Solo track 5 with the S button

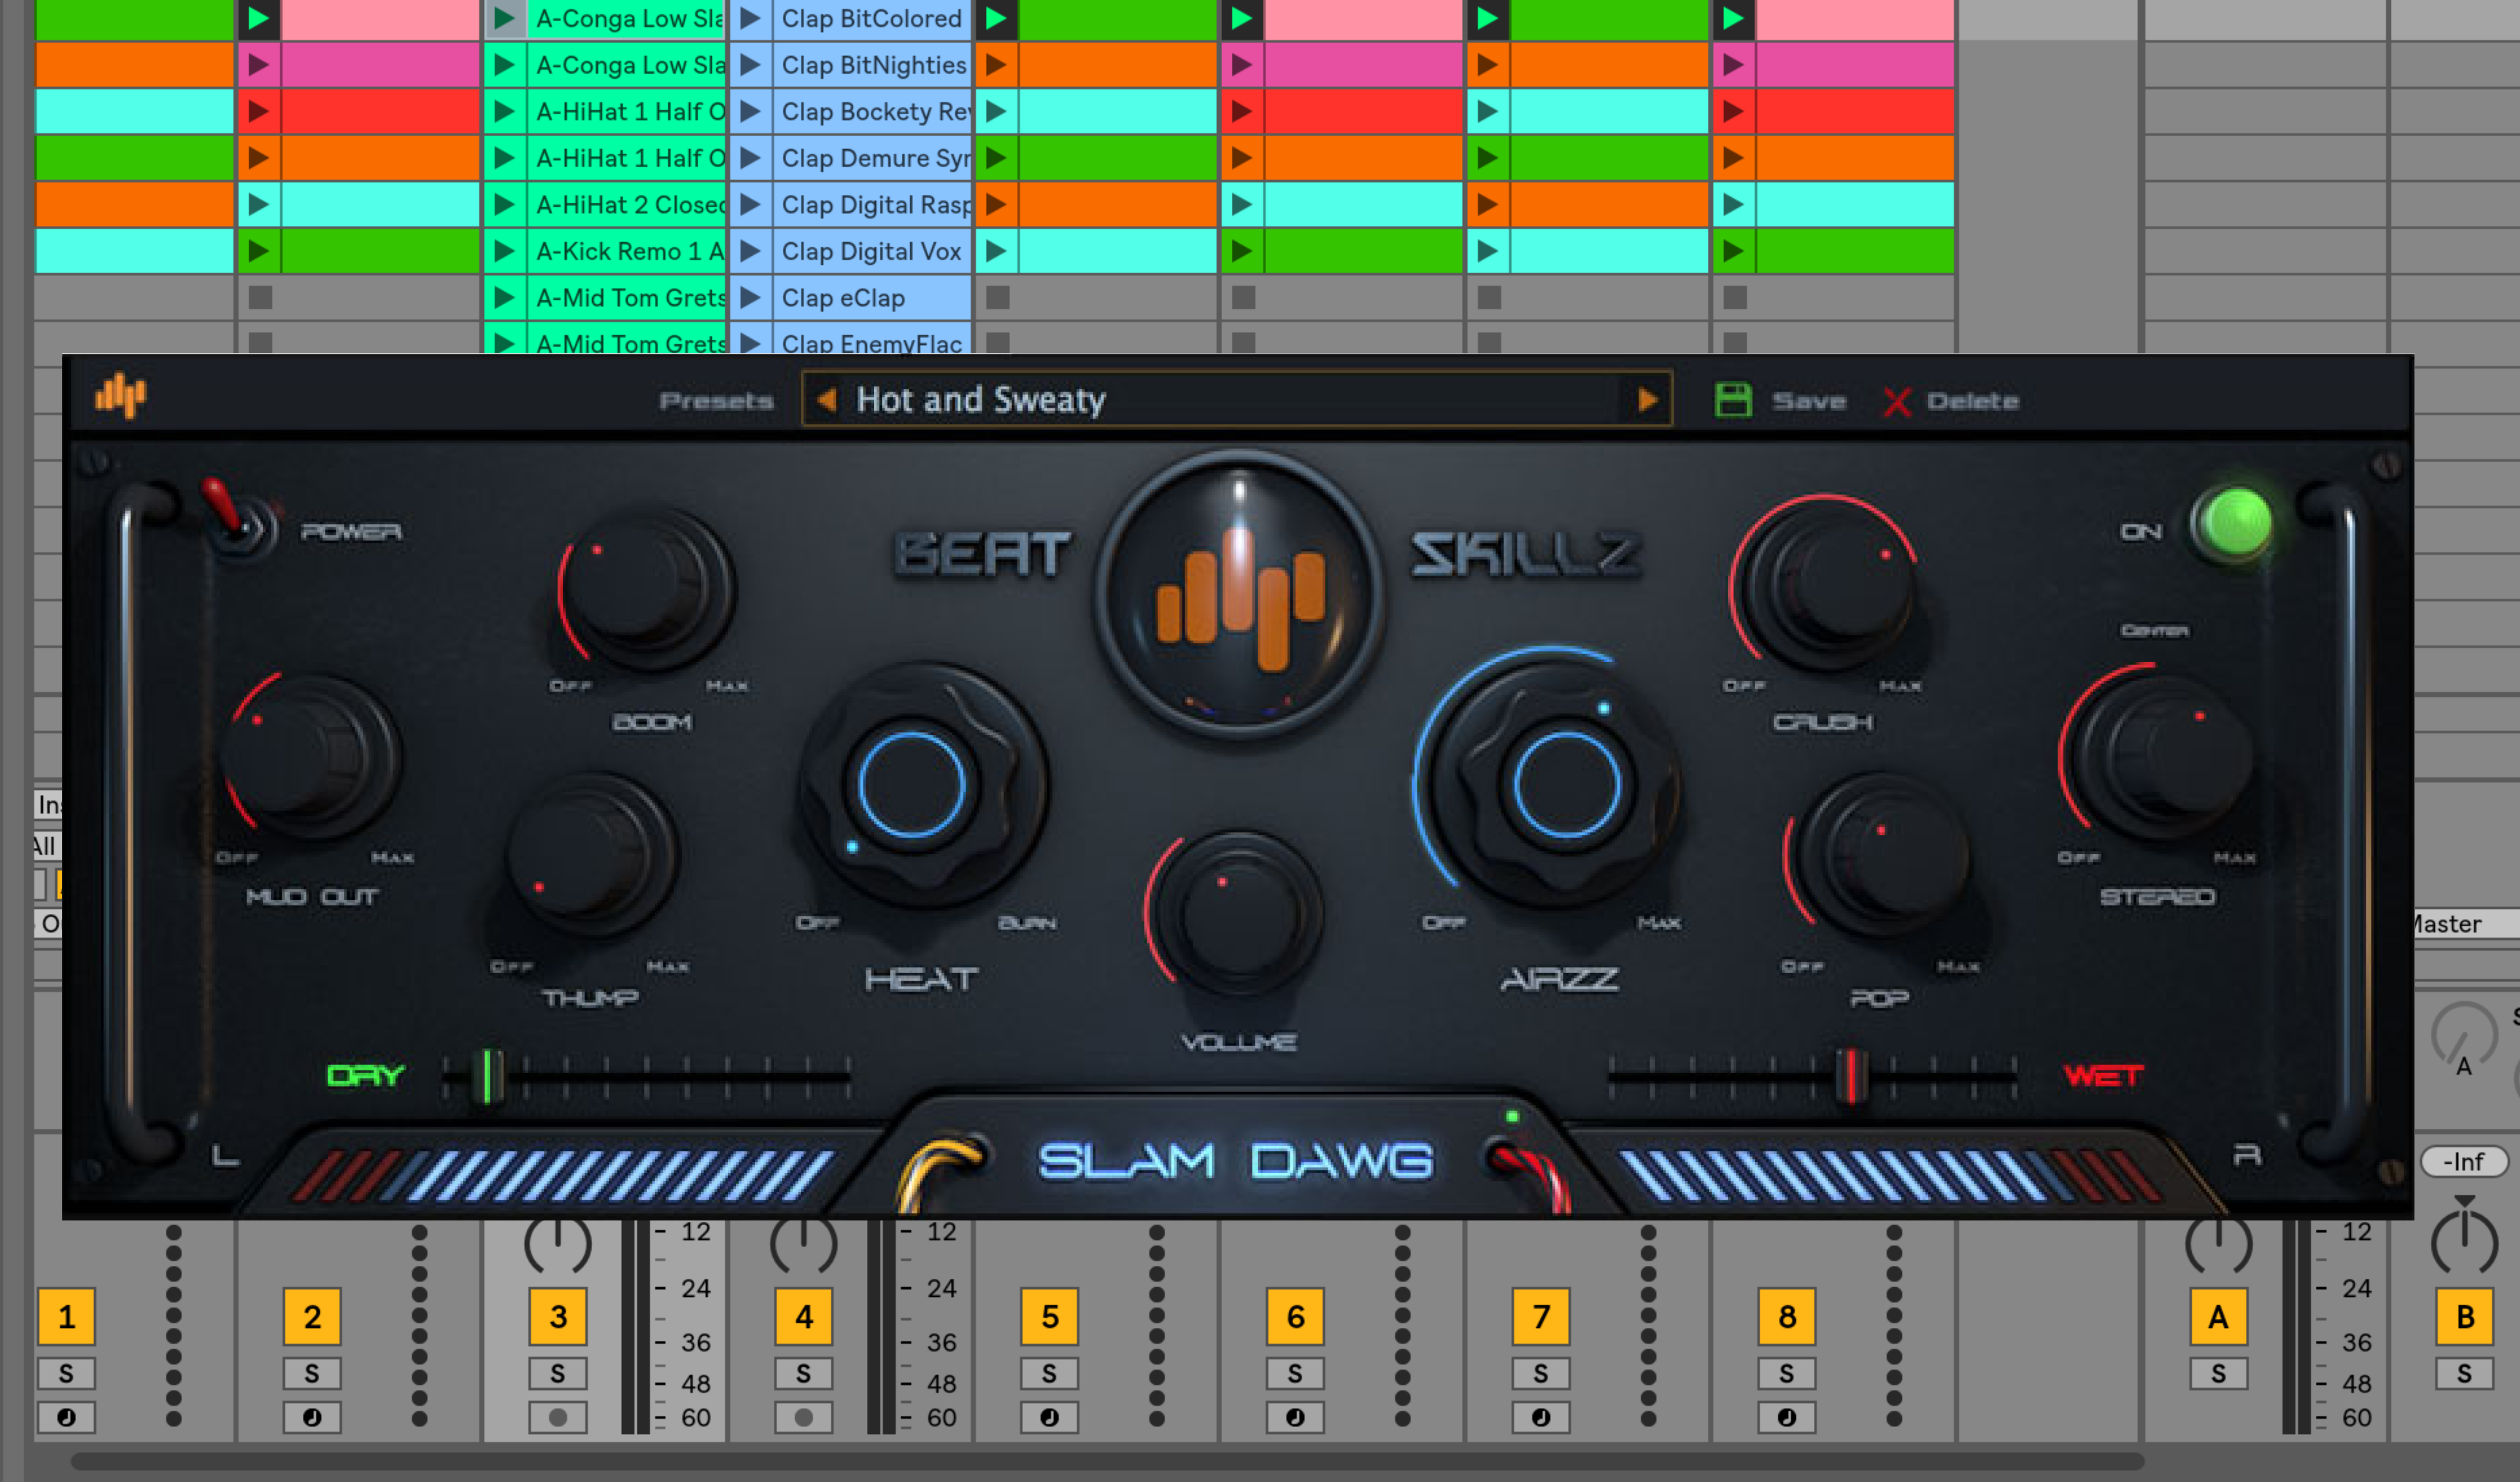click(1049, 1374)
